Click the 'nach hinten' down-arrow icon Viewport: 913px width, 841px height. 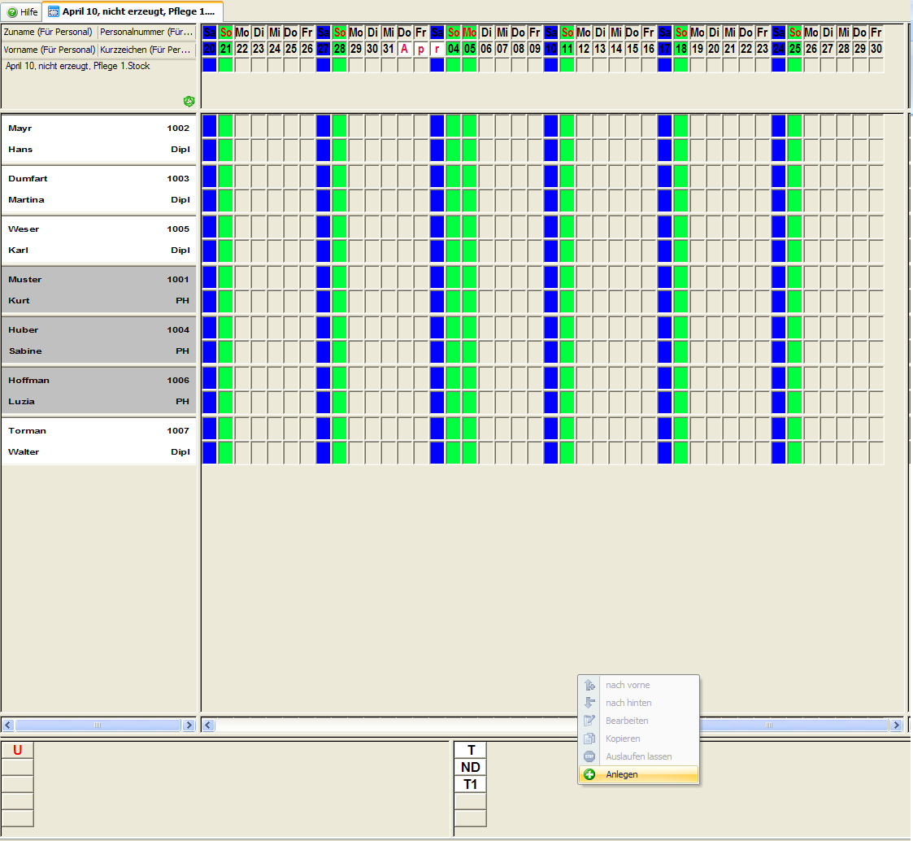pos(589,703)
